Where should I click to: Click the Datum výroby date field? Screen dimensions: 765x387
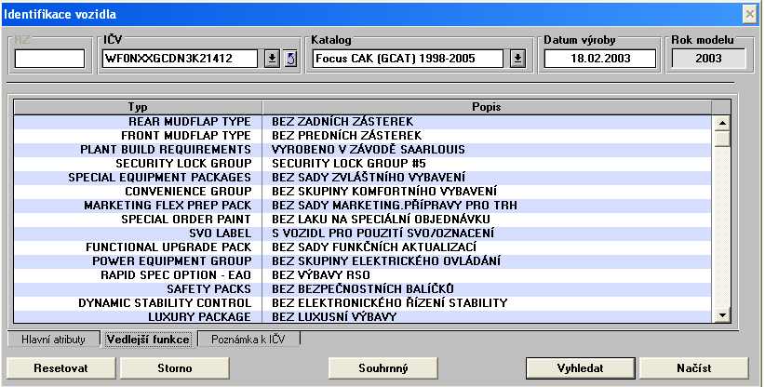(x=600, y=59)
